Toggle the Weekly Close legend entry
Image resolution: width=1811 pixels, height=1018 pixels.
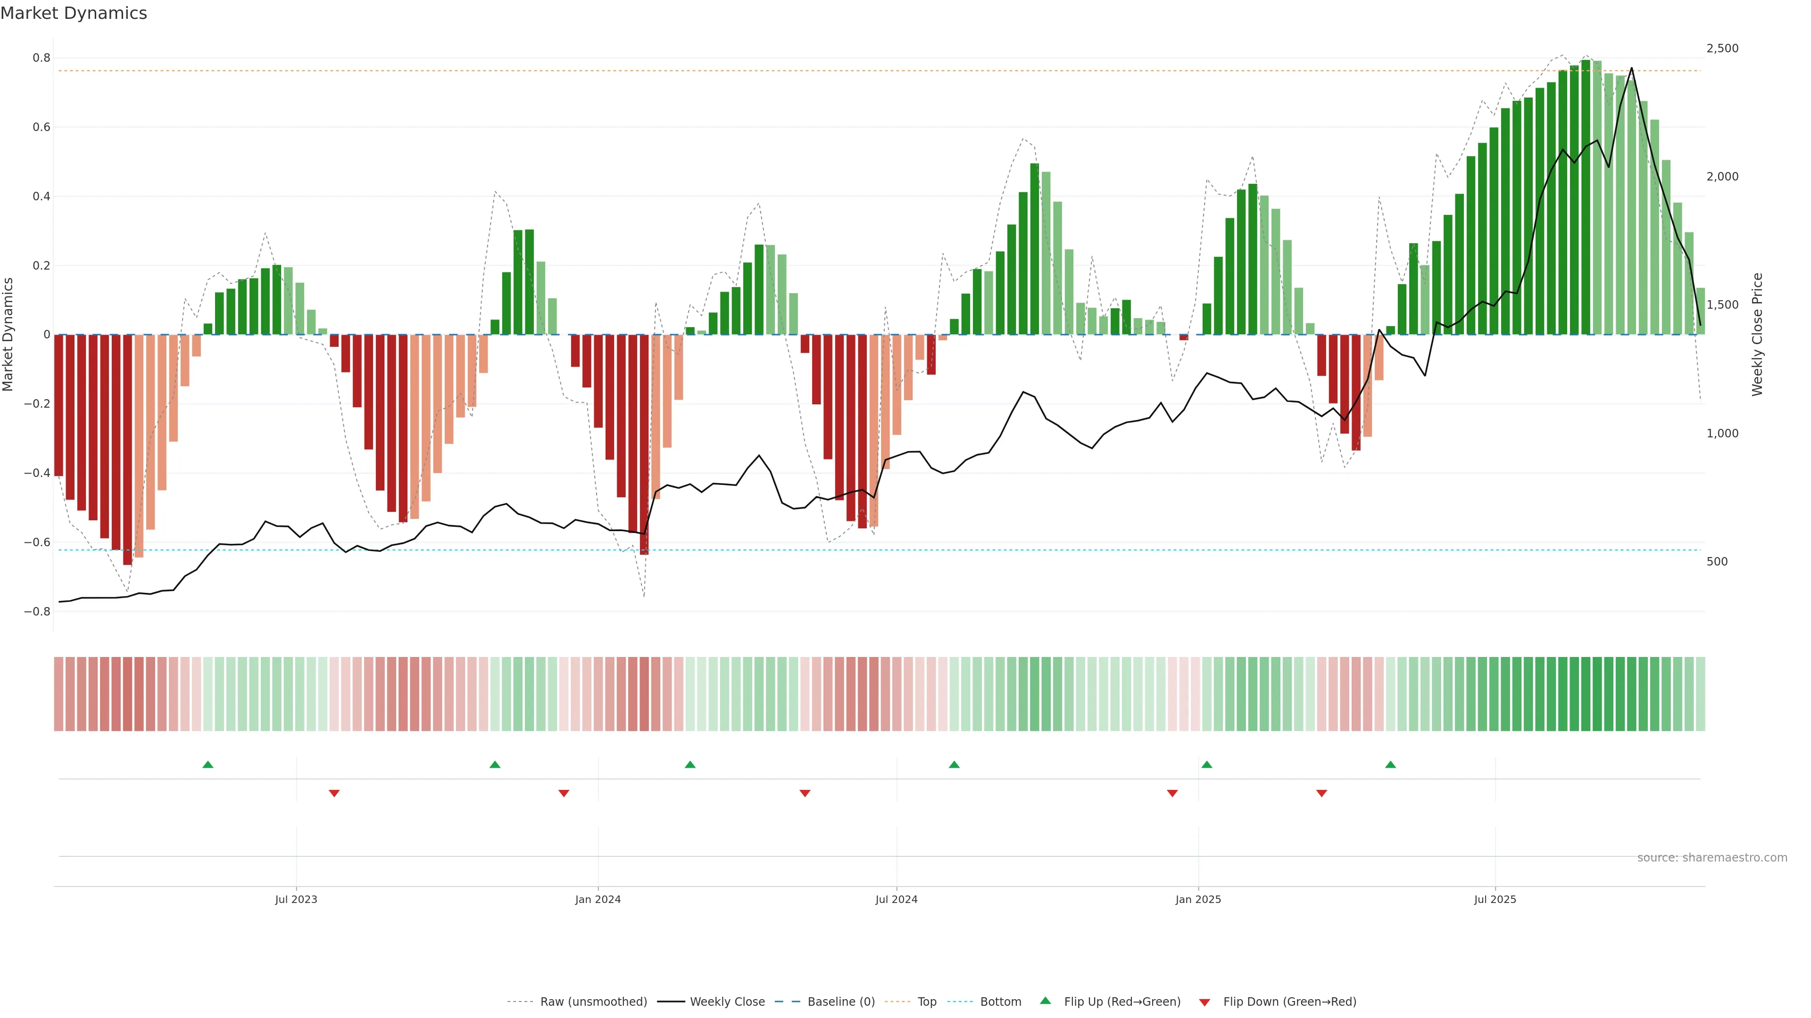point(727,1001)
